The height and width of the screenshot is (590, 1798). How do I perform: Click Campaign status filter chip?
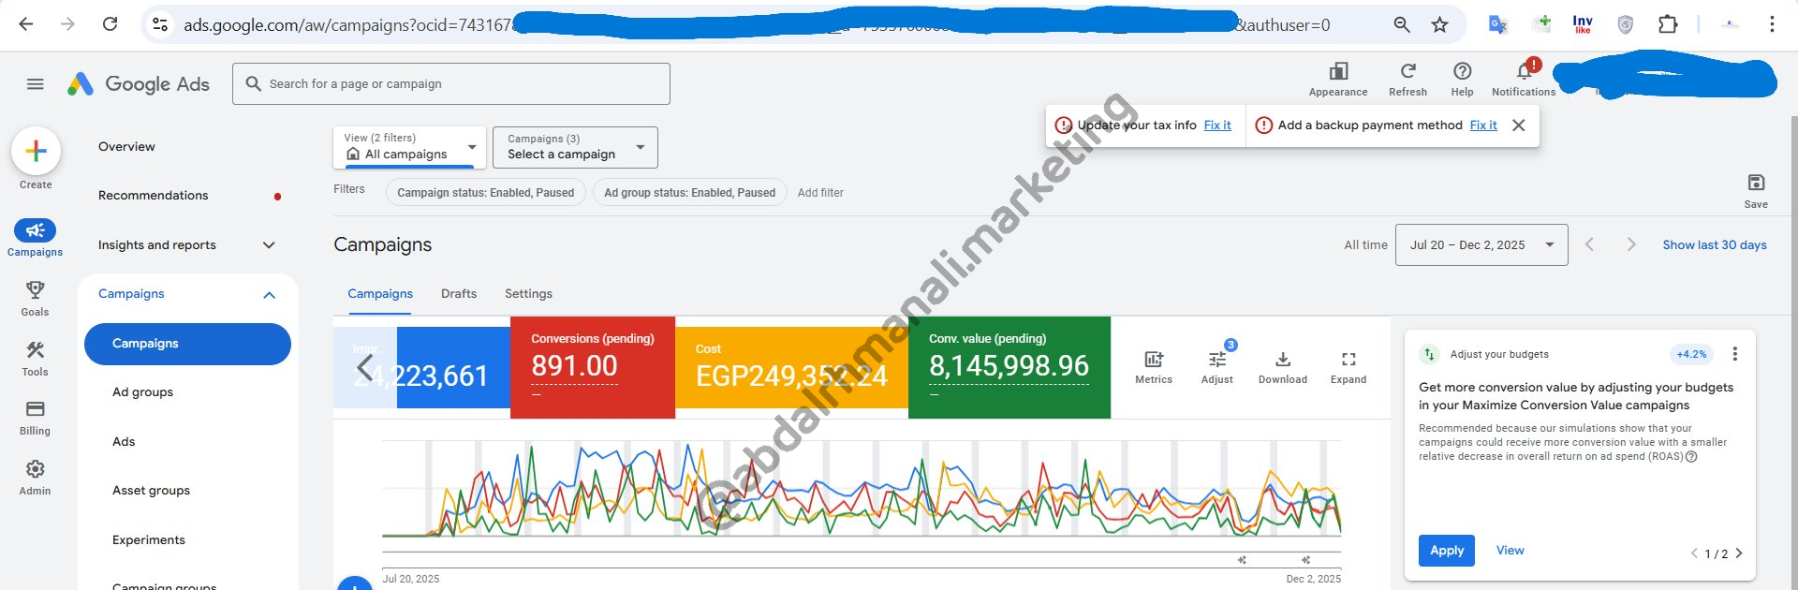(x=485, y=193)
